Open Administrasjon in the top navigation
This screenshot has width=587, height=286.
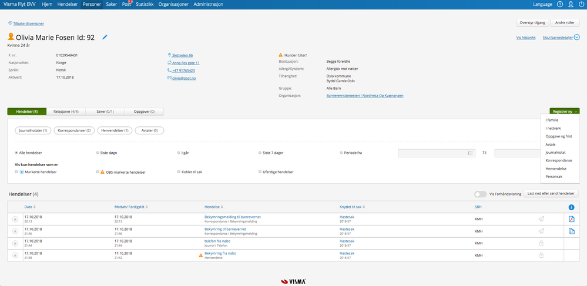[209, 5]
